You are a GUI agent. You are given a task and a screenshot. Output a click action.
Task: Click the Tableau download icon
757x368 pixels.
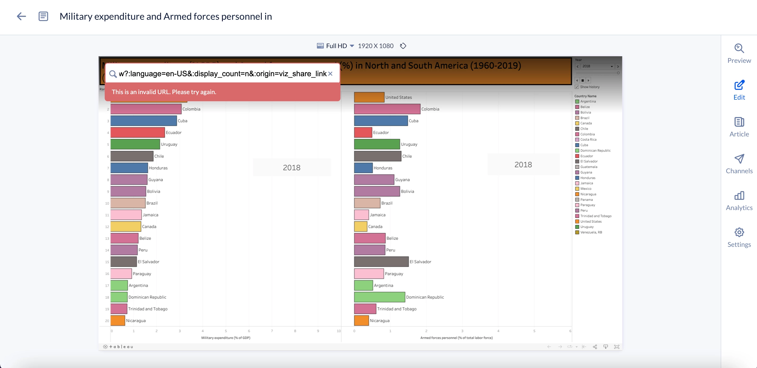(606, 347)
